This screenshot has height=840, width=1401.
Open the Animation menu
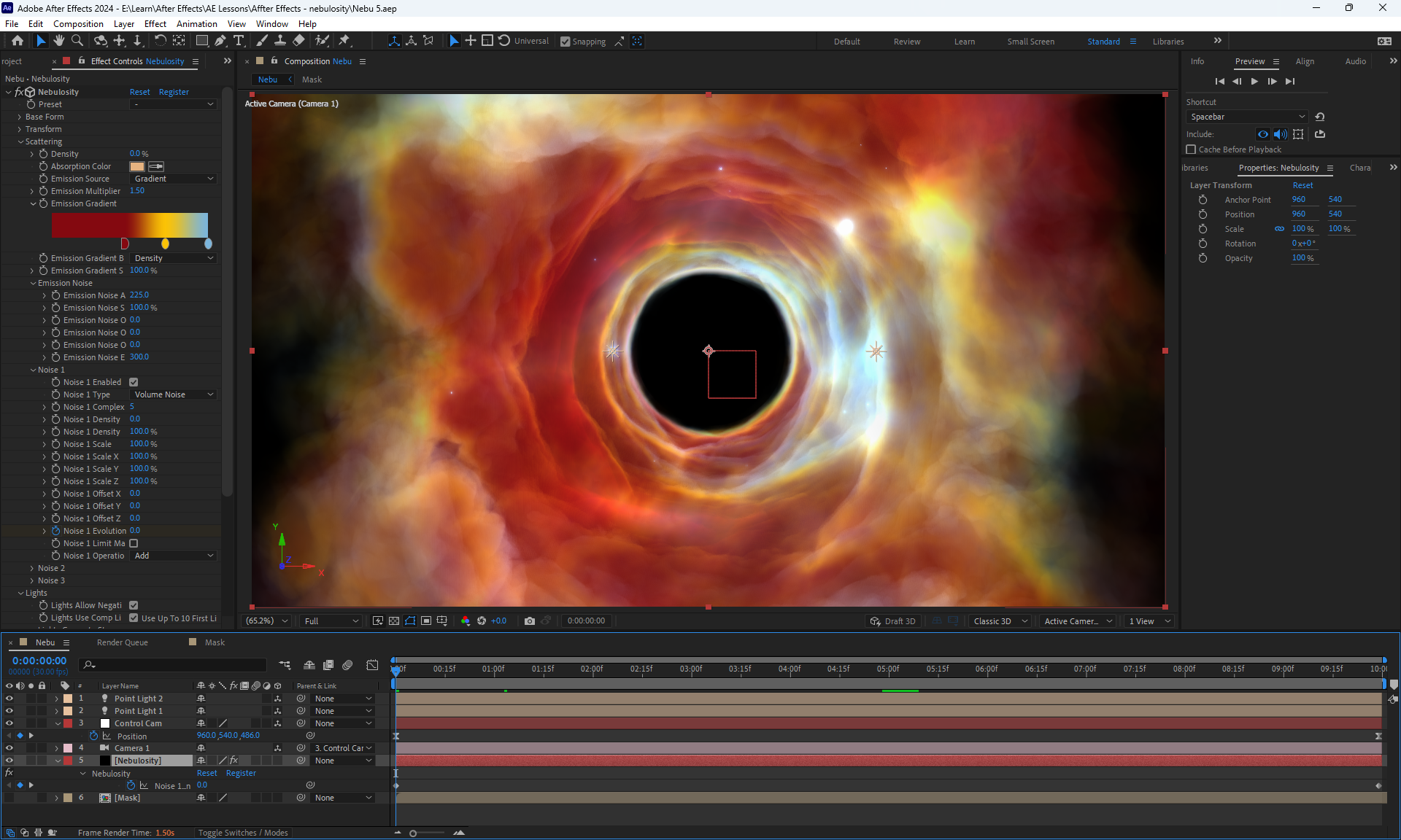[x=196, y=23]
